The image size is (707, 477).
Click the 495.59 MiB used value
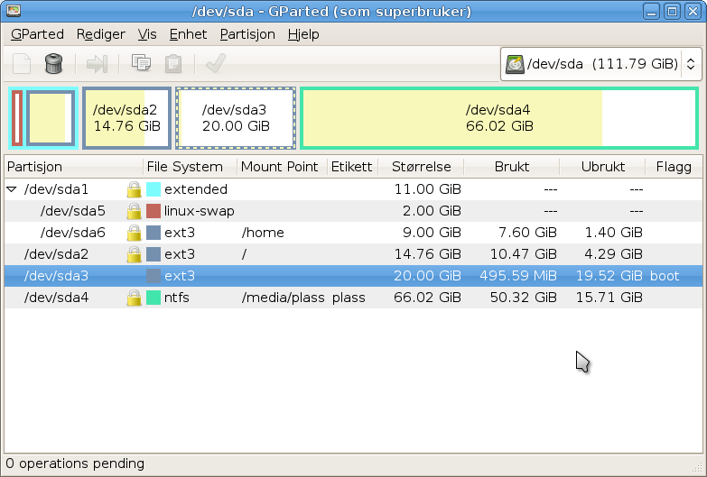point(518,276)
